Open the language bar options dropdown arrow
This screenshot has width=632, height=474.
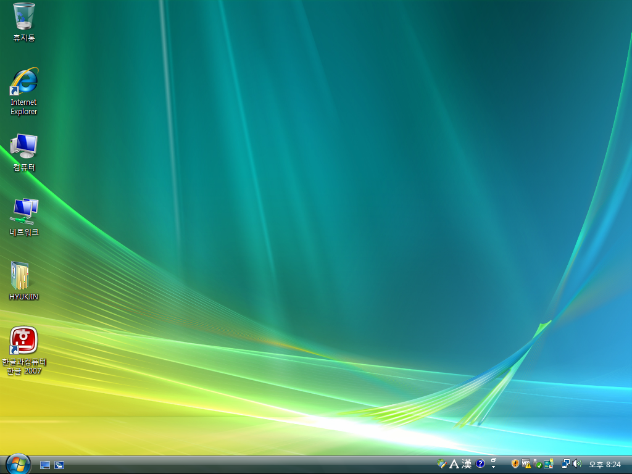pos(494,467)
